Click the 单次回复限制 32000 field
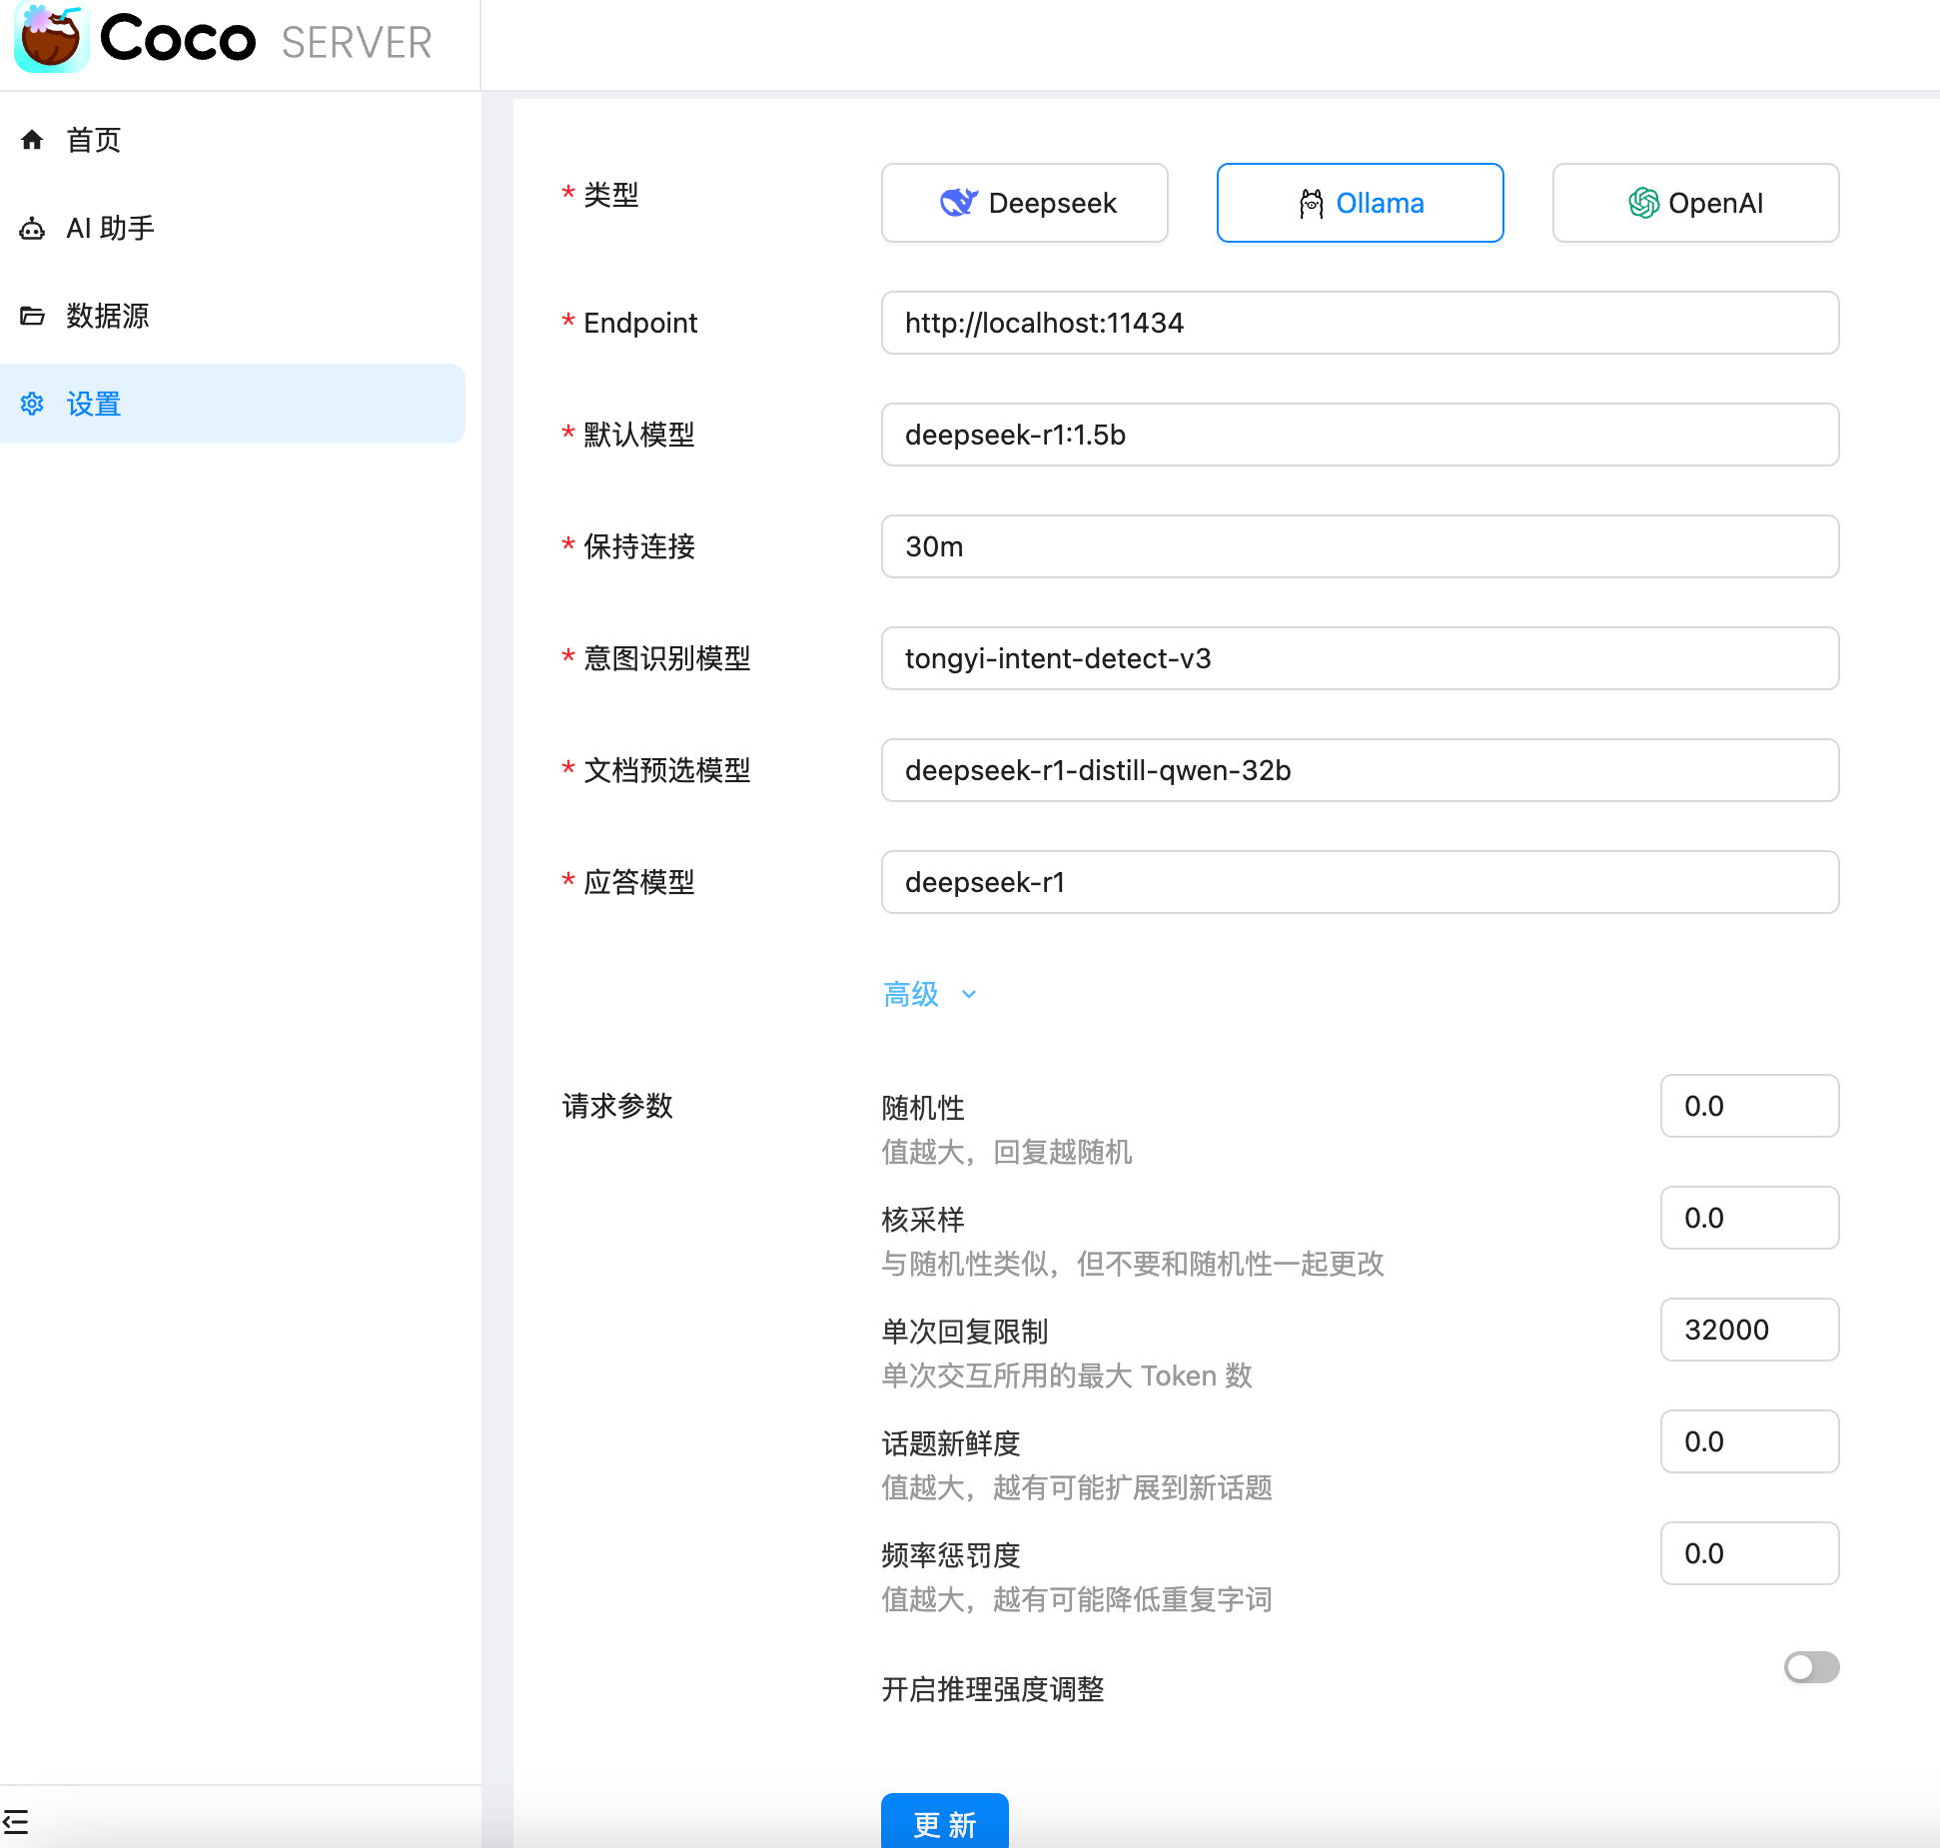The width and height of the screenshot is (1940, 1848). pyautogui.click(x=1748, y=1330)
